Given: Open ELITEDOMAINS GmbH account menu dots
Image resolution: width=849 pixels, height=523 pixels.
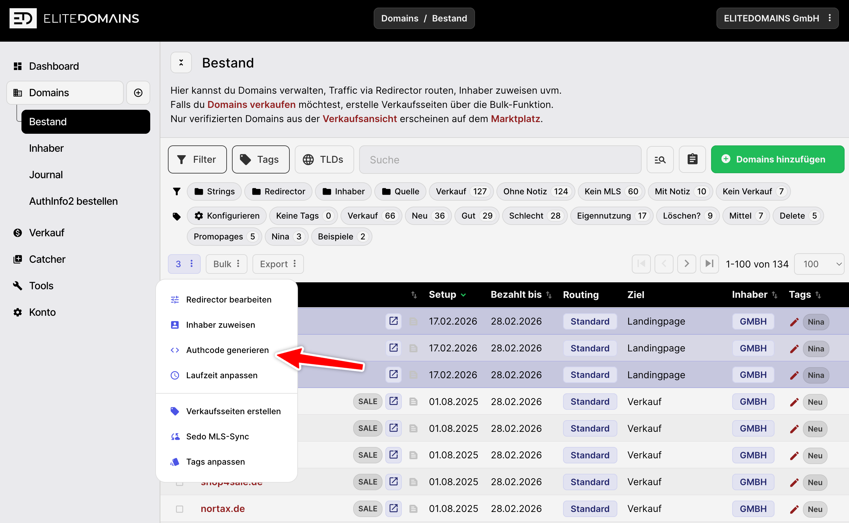Looking at the screenshot, I should coord(830,18).
